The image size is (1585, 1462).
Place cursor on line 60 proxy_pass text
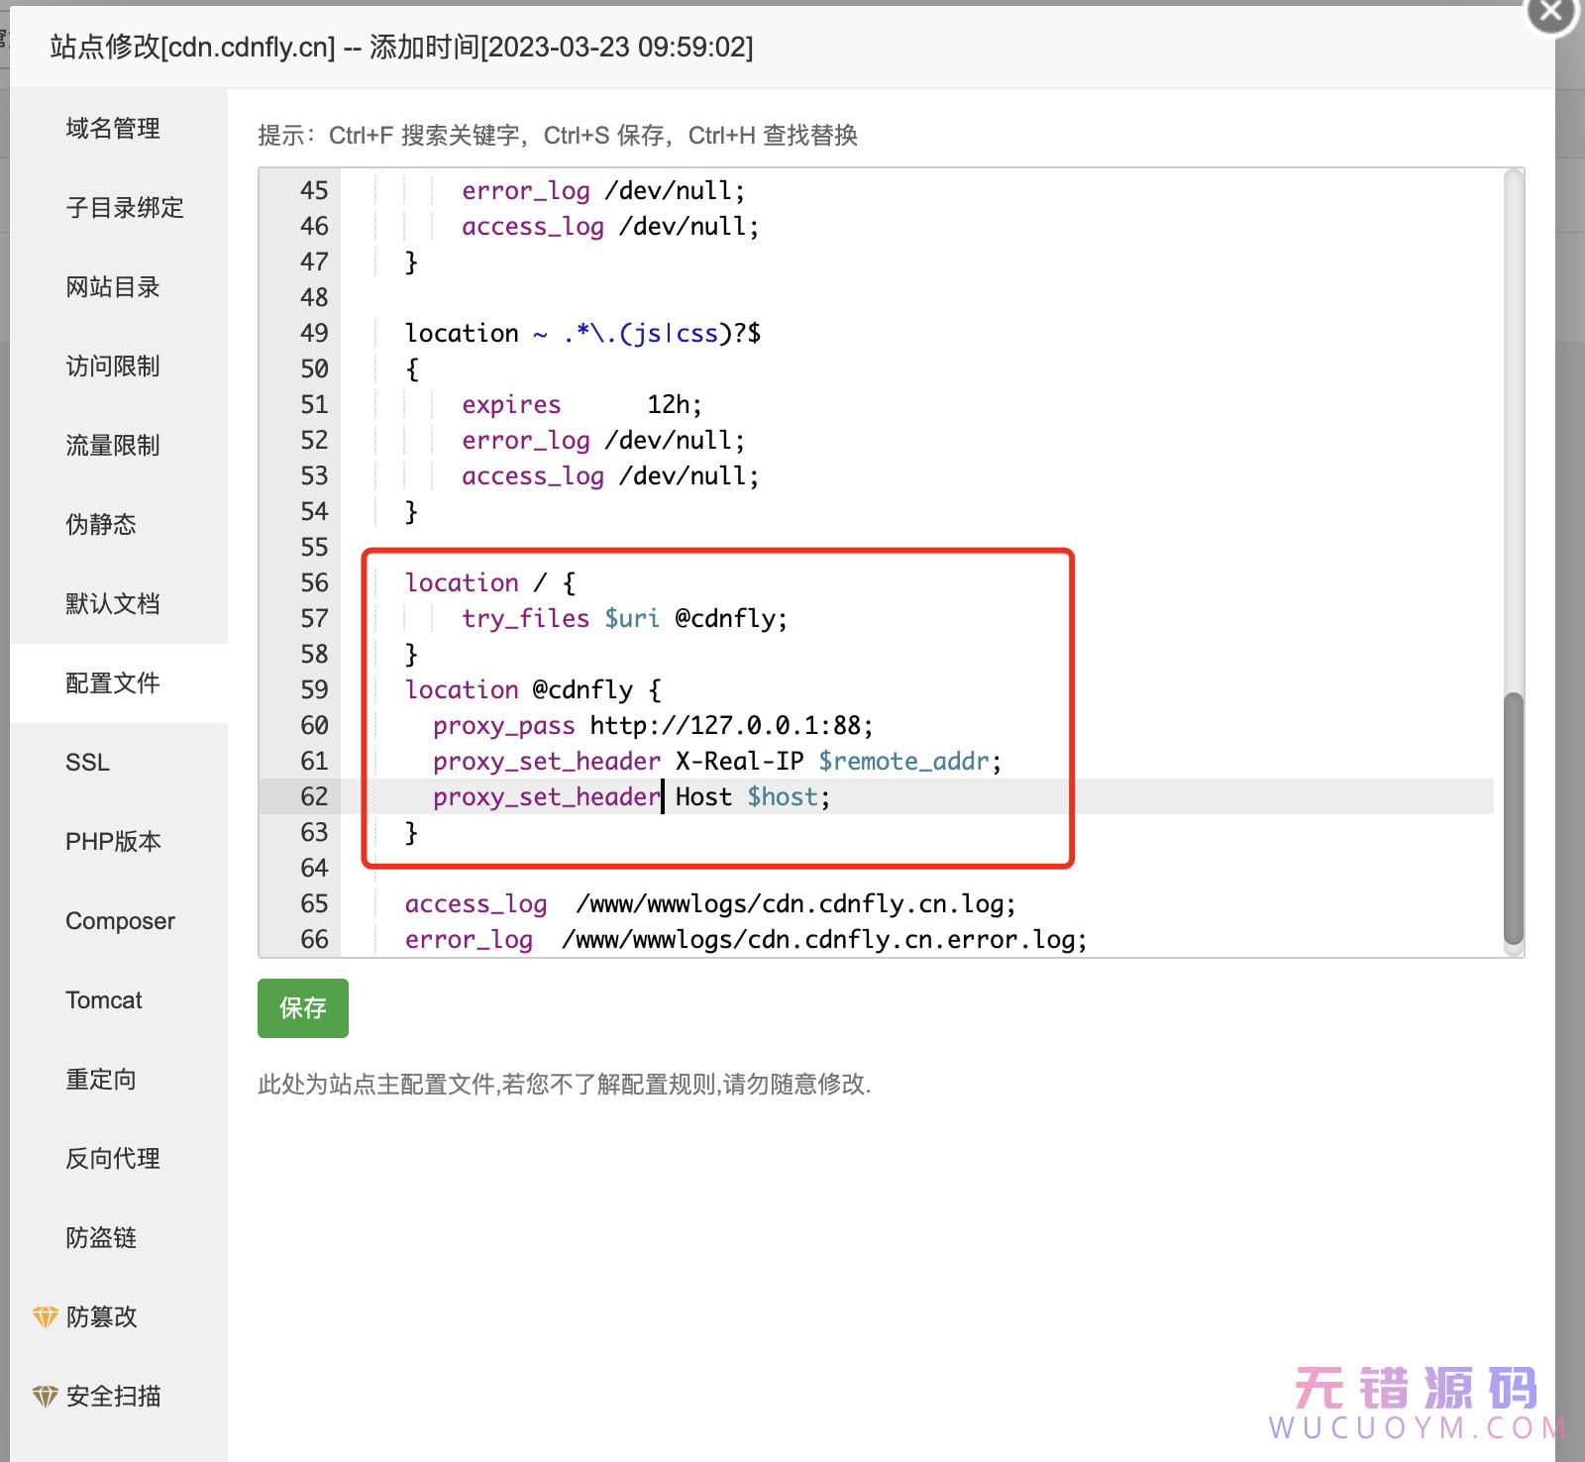(x=503, y=726)
